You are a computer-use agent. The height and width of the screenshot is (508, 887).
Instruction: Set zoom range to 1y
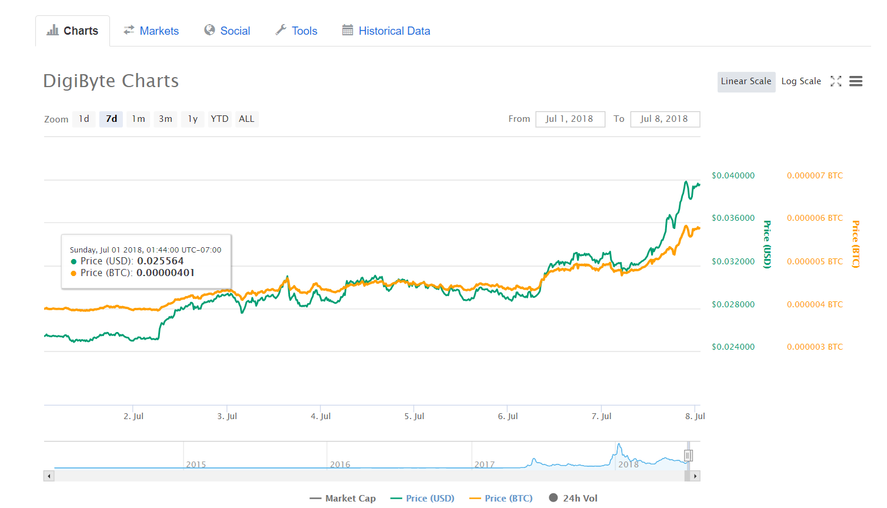point(192,119)
